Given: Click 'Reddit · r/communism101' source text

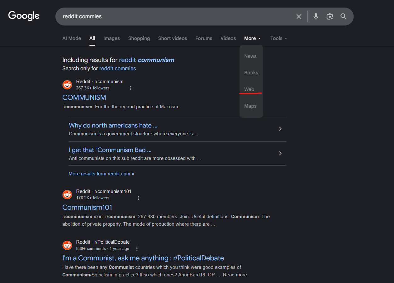Looking at the screenshot, I should pos(104,191).
